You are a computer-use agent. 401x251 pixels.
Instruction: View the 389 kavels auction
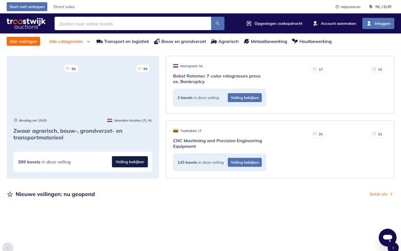pos(130,162)
